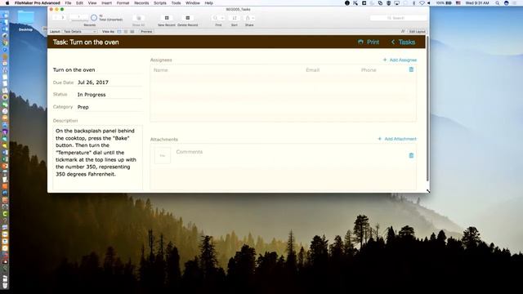This screenshot has width=523, height=294.
Task: Click the plus icon beside Add Attachment
Action: pyautogui.click(x=379, y=139)
